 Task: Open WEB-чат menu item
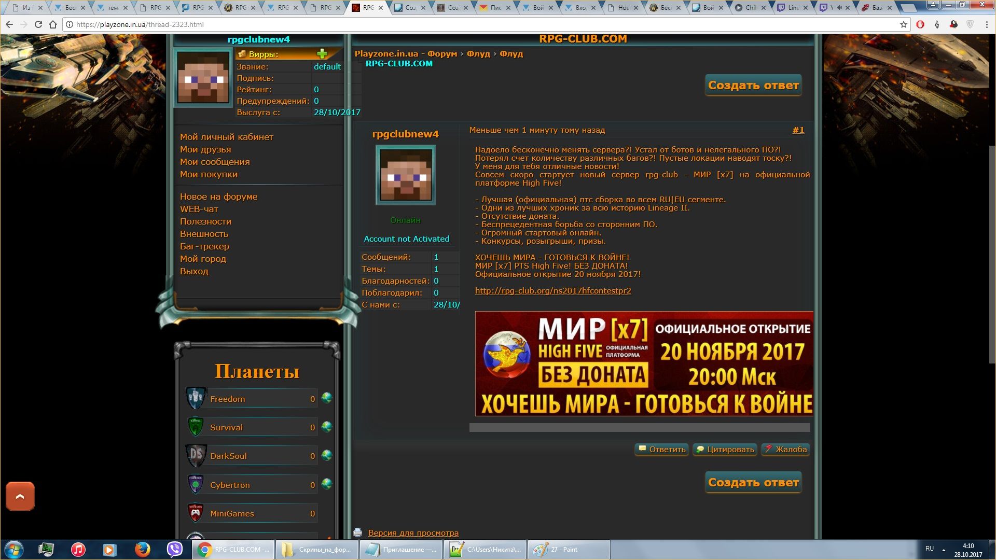pyautogui.click(x=199, y=209)
